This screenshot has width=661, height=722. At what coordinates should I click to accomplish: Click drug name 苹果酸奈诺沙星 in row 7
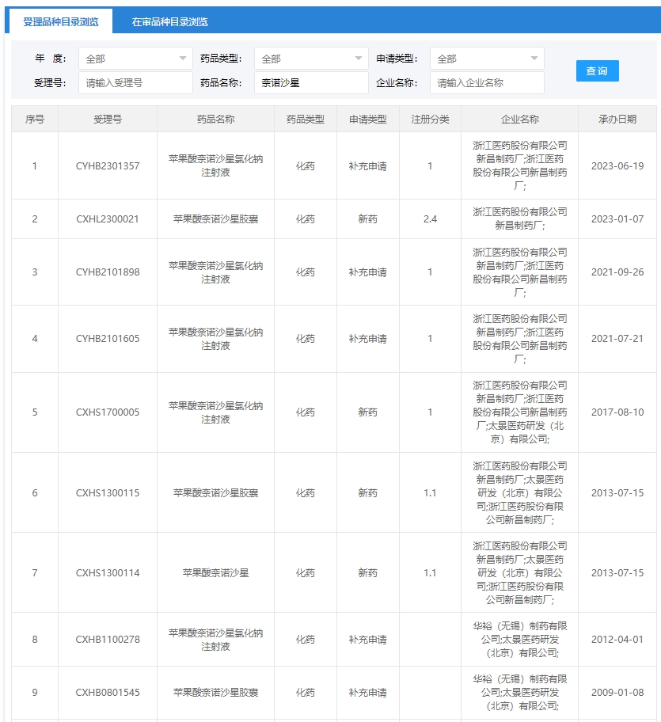click(x=215, y=573)
